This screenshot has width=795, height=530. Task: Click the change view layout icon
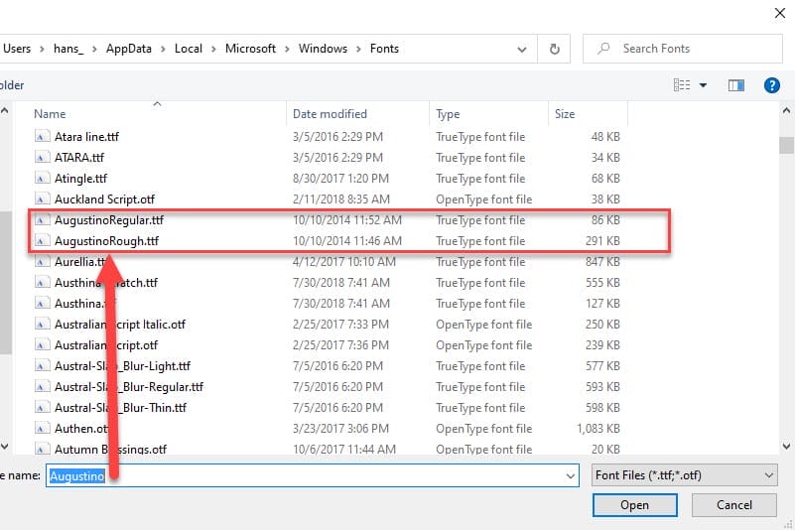click(682, 85)
